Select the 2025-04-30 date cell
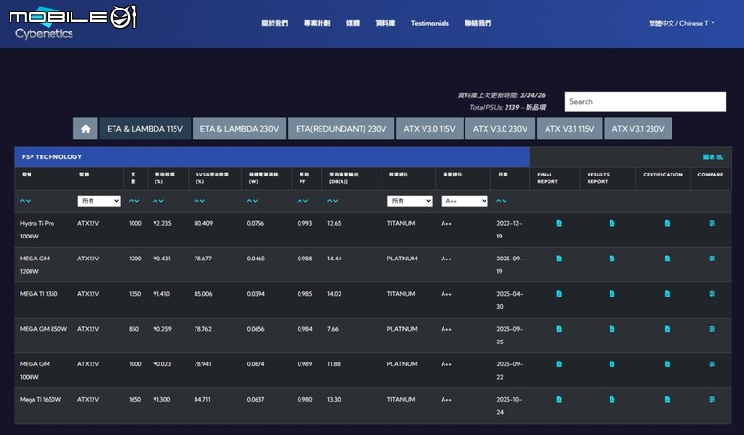744x435 pixels. tap(509, 300)
